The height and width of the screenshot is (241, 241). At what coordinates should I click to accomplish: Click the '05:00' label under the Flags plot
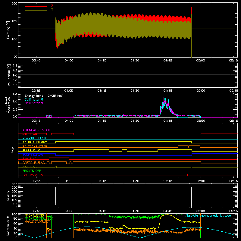point(201,181)
